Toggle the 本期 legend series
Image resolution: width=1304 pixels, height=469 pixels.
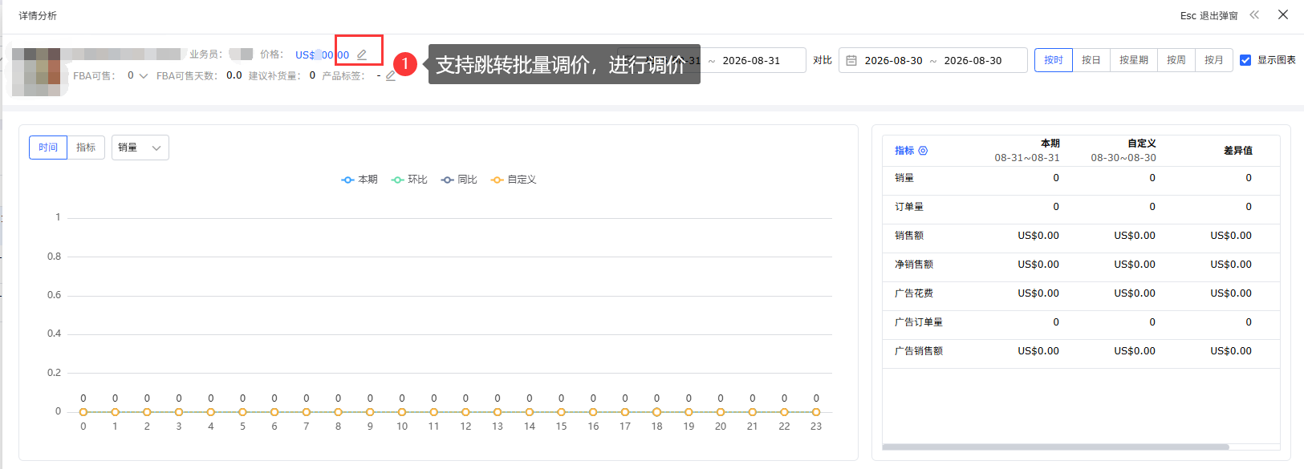[360, 180]
